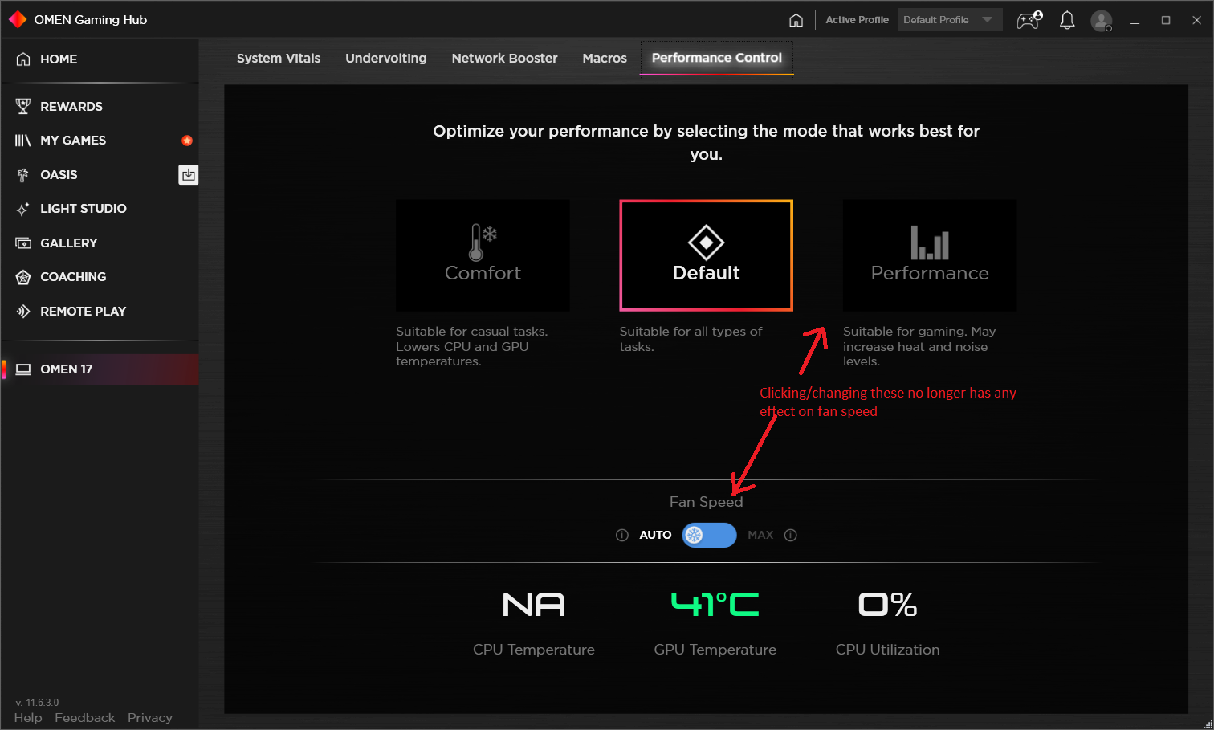Viewport: 1214px width, 730px height.
Task: Click the game controller icon with notification badge
Action: pos(1029,20)
